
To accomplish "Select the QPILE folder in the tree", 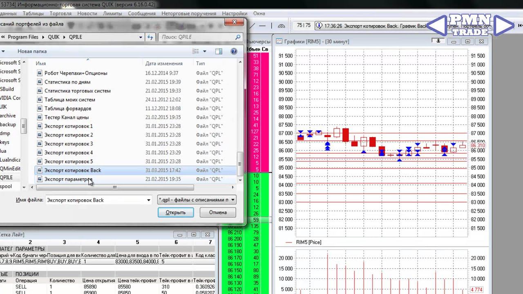I will coord(7,178).
